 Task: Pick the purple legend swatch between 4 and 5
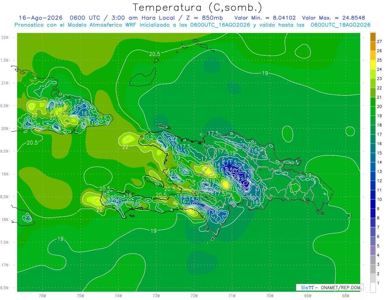tap(373, 250)
